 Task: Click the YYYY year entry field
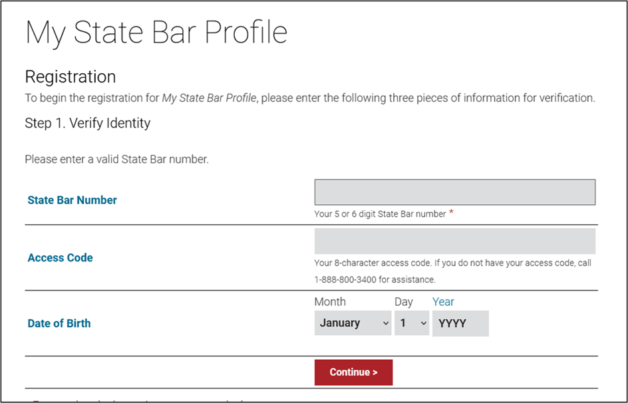pyautogui.click(x=460, y=323)
